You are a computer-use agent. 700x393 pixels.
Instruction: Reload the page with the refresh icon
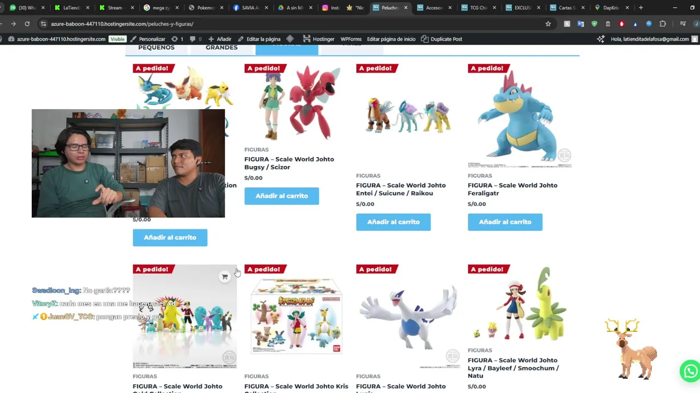point(27,24)
